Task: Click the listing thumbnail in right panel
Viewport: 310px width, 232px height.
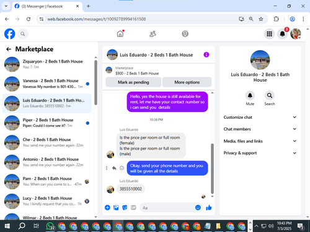Action: coord(260,60)
